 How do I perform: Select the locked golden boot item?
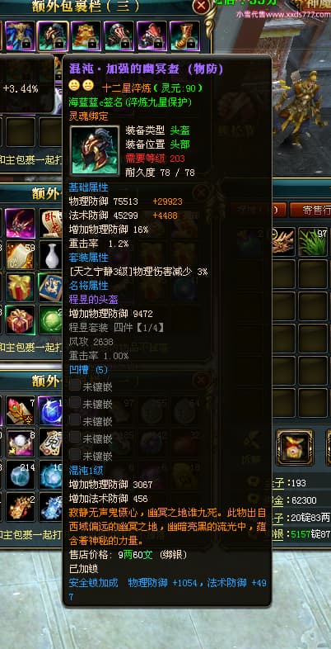click(x=184, y=36)
